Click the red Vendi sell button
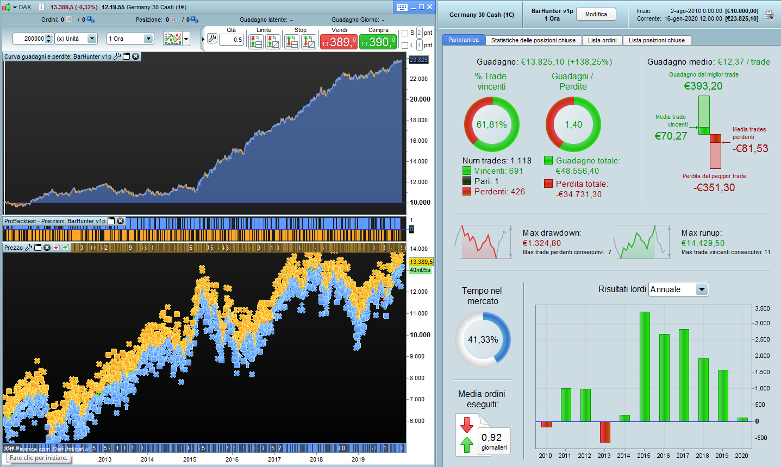 tap(339, 42)
